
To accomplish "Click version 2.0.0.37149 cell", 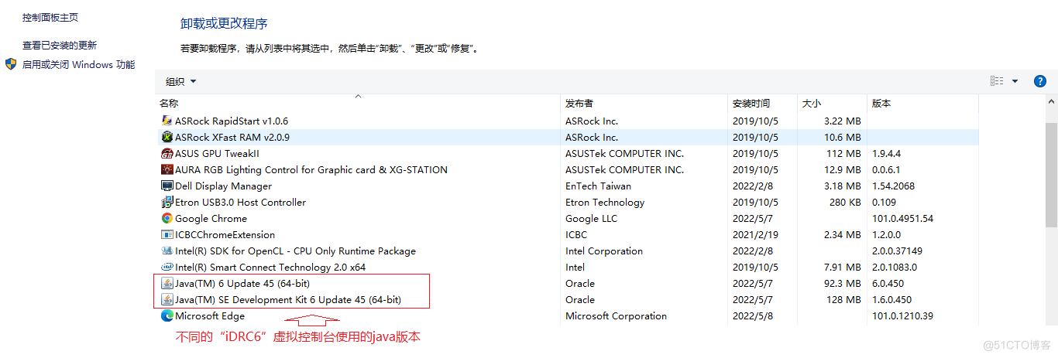I will pos(897,251).
